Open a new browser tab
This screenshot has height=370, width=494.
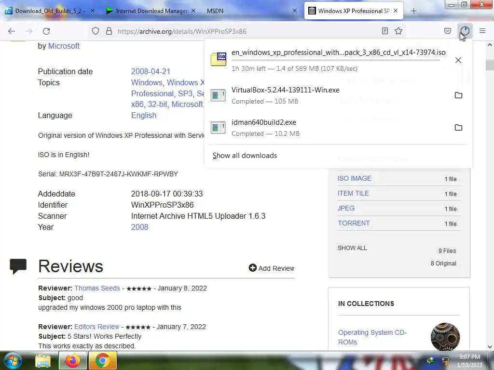(x=413, y=11)
